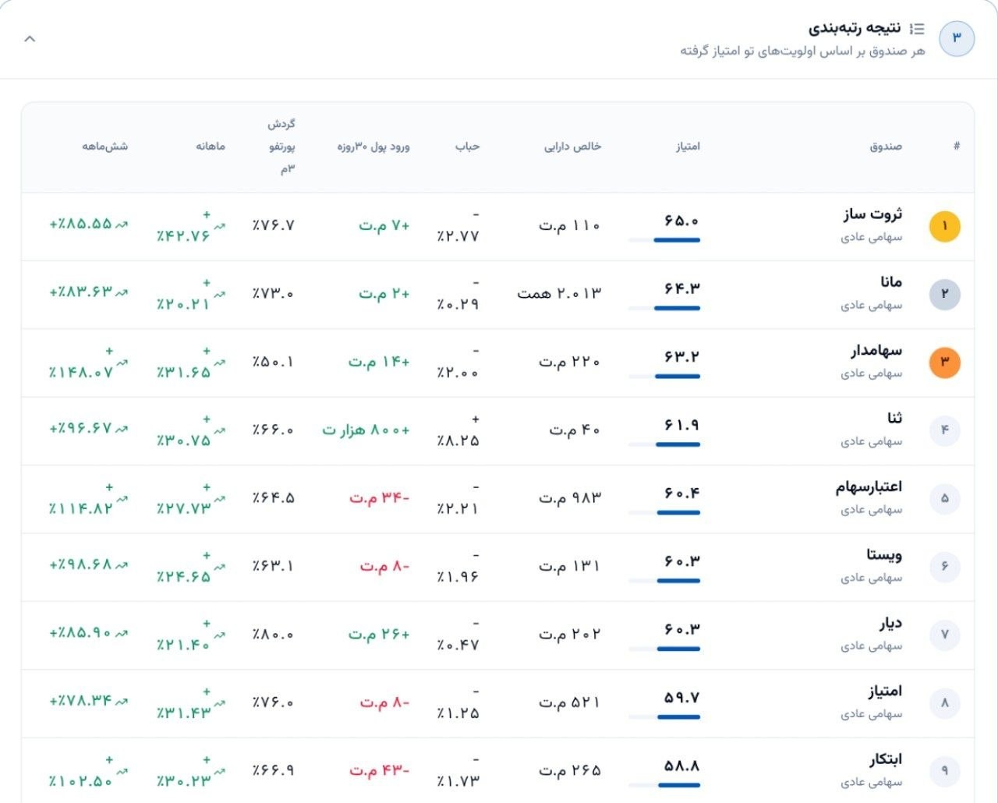Click rank 5 badge for اعتبارسهام
Image resolution: width=998 pixels, height=803 pixels.
click(x=944, y=498)
